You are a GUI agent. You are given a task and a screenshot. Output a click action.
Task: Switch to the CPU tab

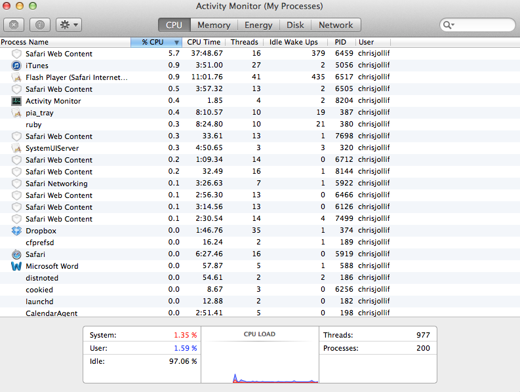point(174,25)
